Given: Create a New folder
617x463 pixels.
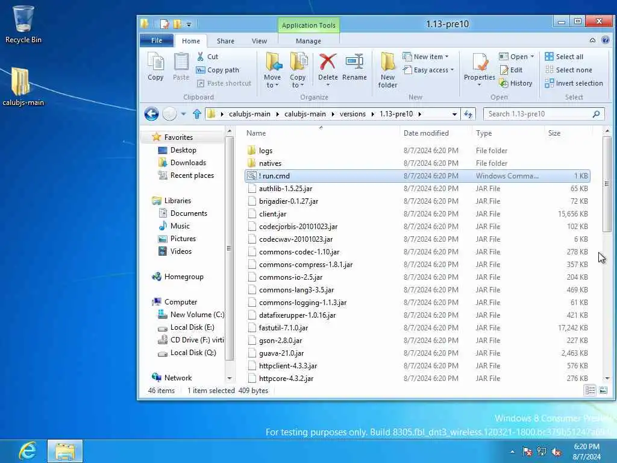Looking at the screenshot, I should (387, 70).
